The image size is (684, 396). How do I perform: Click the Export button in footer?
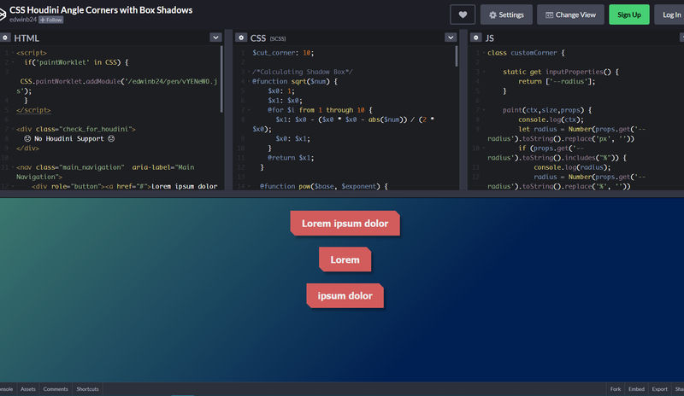coord(659,389)
